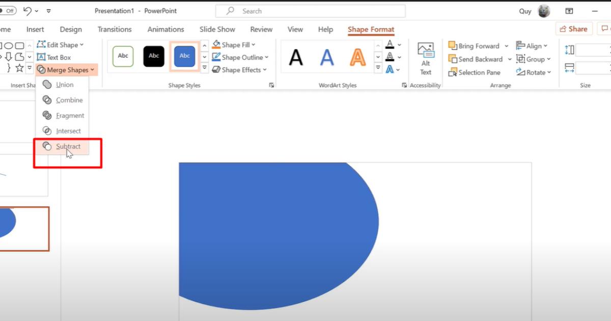Switch to the Transitions tab
Viewport: 611px width, 321px height.
(115, 29)
